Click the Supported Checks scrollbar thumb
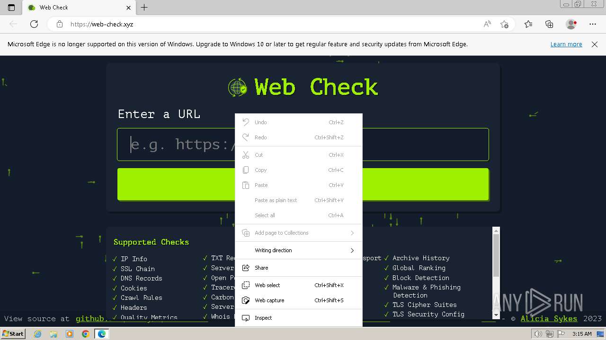Viewport: 606px width, 340px height. click(x=496, y=255)
